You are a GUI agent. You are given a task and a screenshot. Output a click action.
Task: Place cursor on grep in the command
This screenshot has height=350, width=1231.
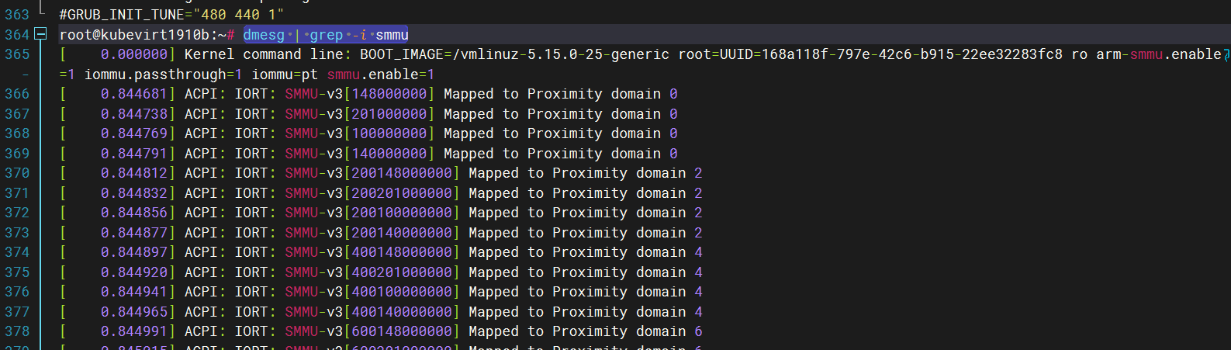pos(327,35)
